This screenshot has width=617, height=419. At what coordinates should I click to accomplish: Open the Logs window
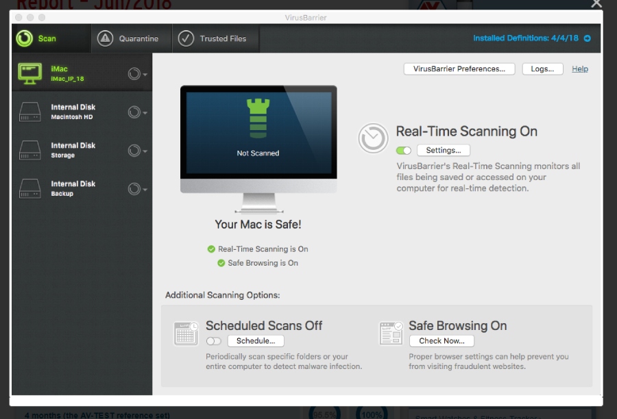[x=543, y=68]
